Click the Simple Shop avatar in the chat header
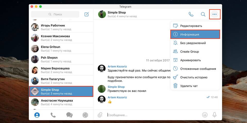The width and height of the screenshot is (247, 123). click(102, 14)
